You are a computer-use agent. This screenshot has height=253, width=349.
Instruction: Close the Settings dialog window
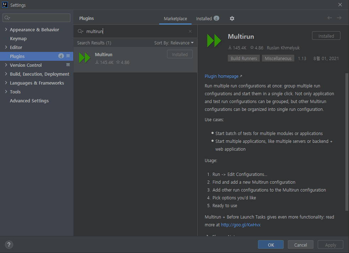(x=340, y=5)
